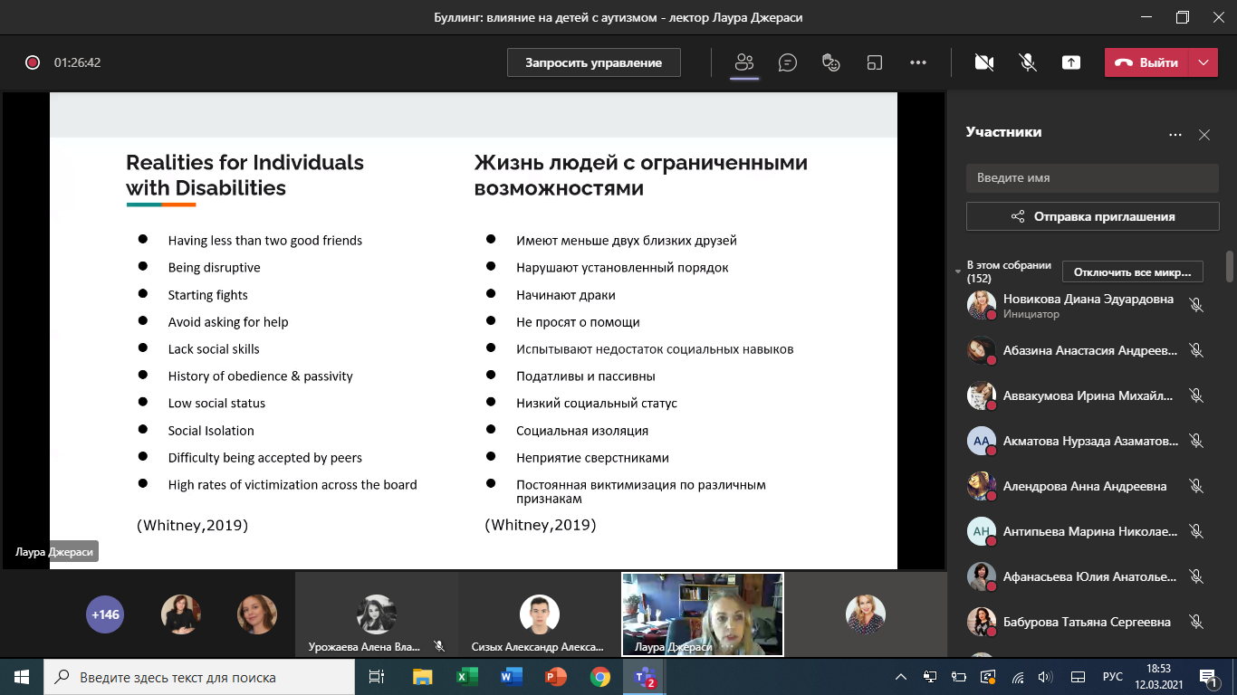Unmute the microphone in the meeting toolbar

[x=1027, y=62]
